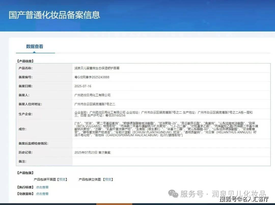Click the empty 备注 field
The image size is (275, 205).
point(171,161)
